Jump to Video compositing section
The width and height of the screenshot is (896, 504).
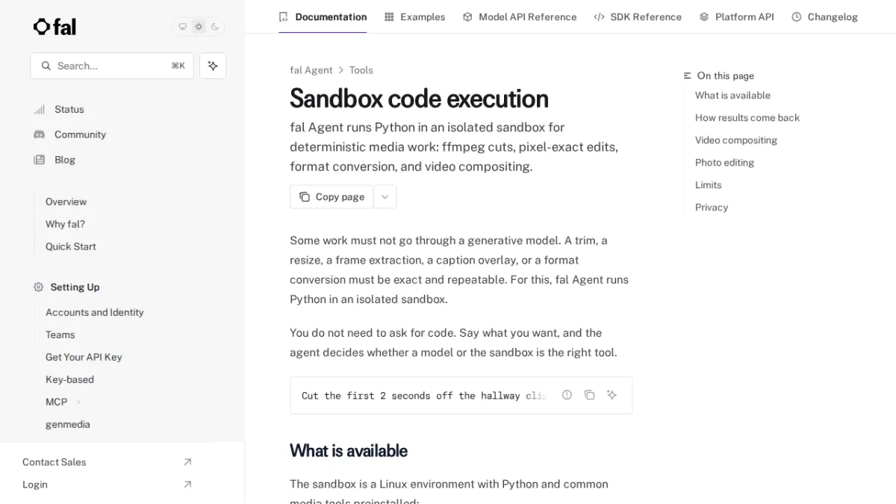pos(735,140)
